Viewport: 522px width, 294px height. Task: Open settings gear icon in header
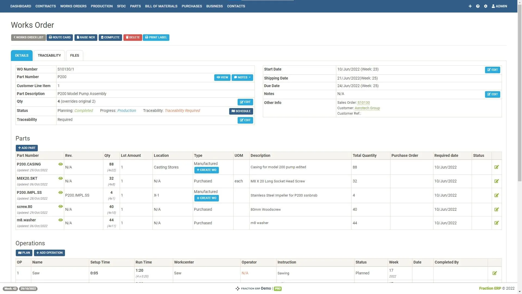coord(486,6)
